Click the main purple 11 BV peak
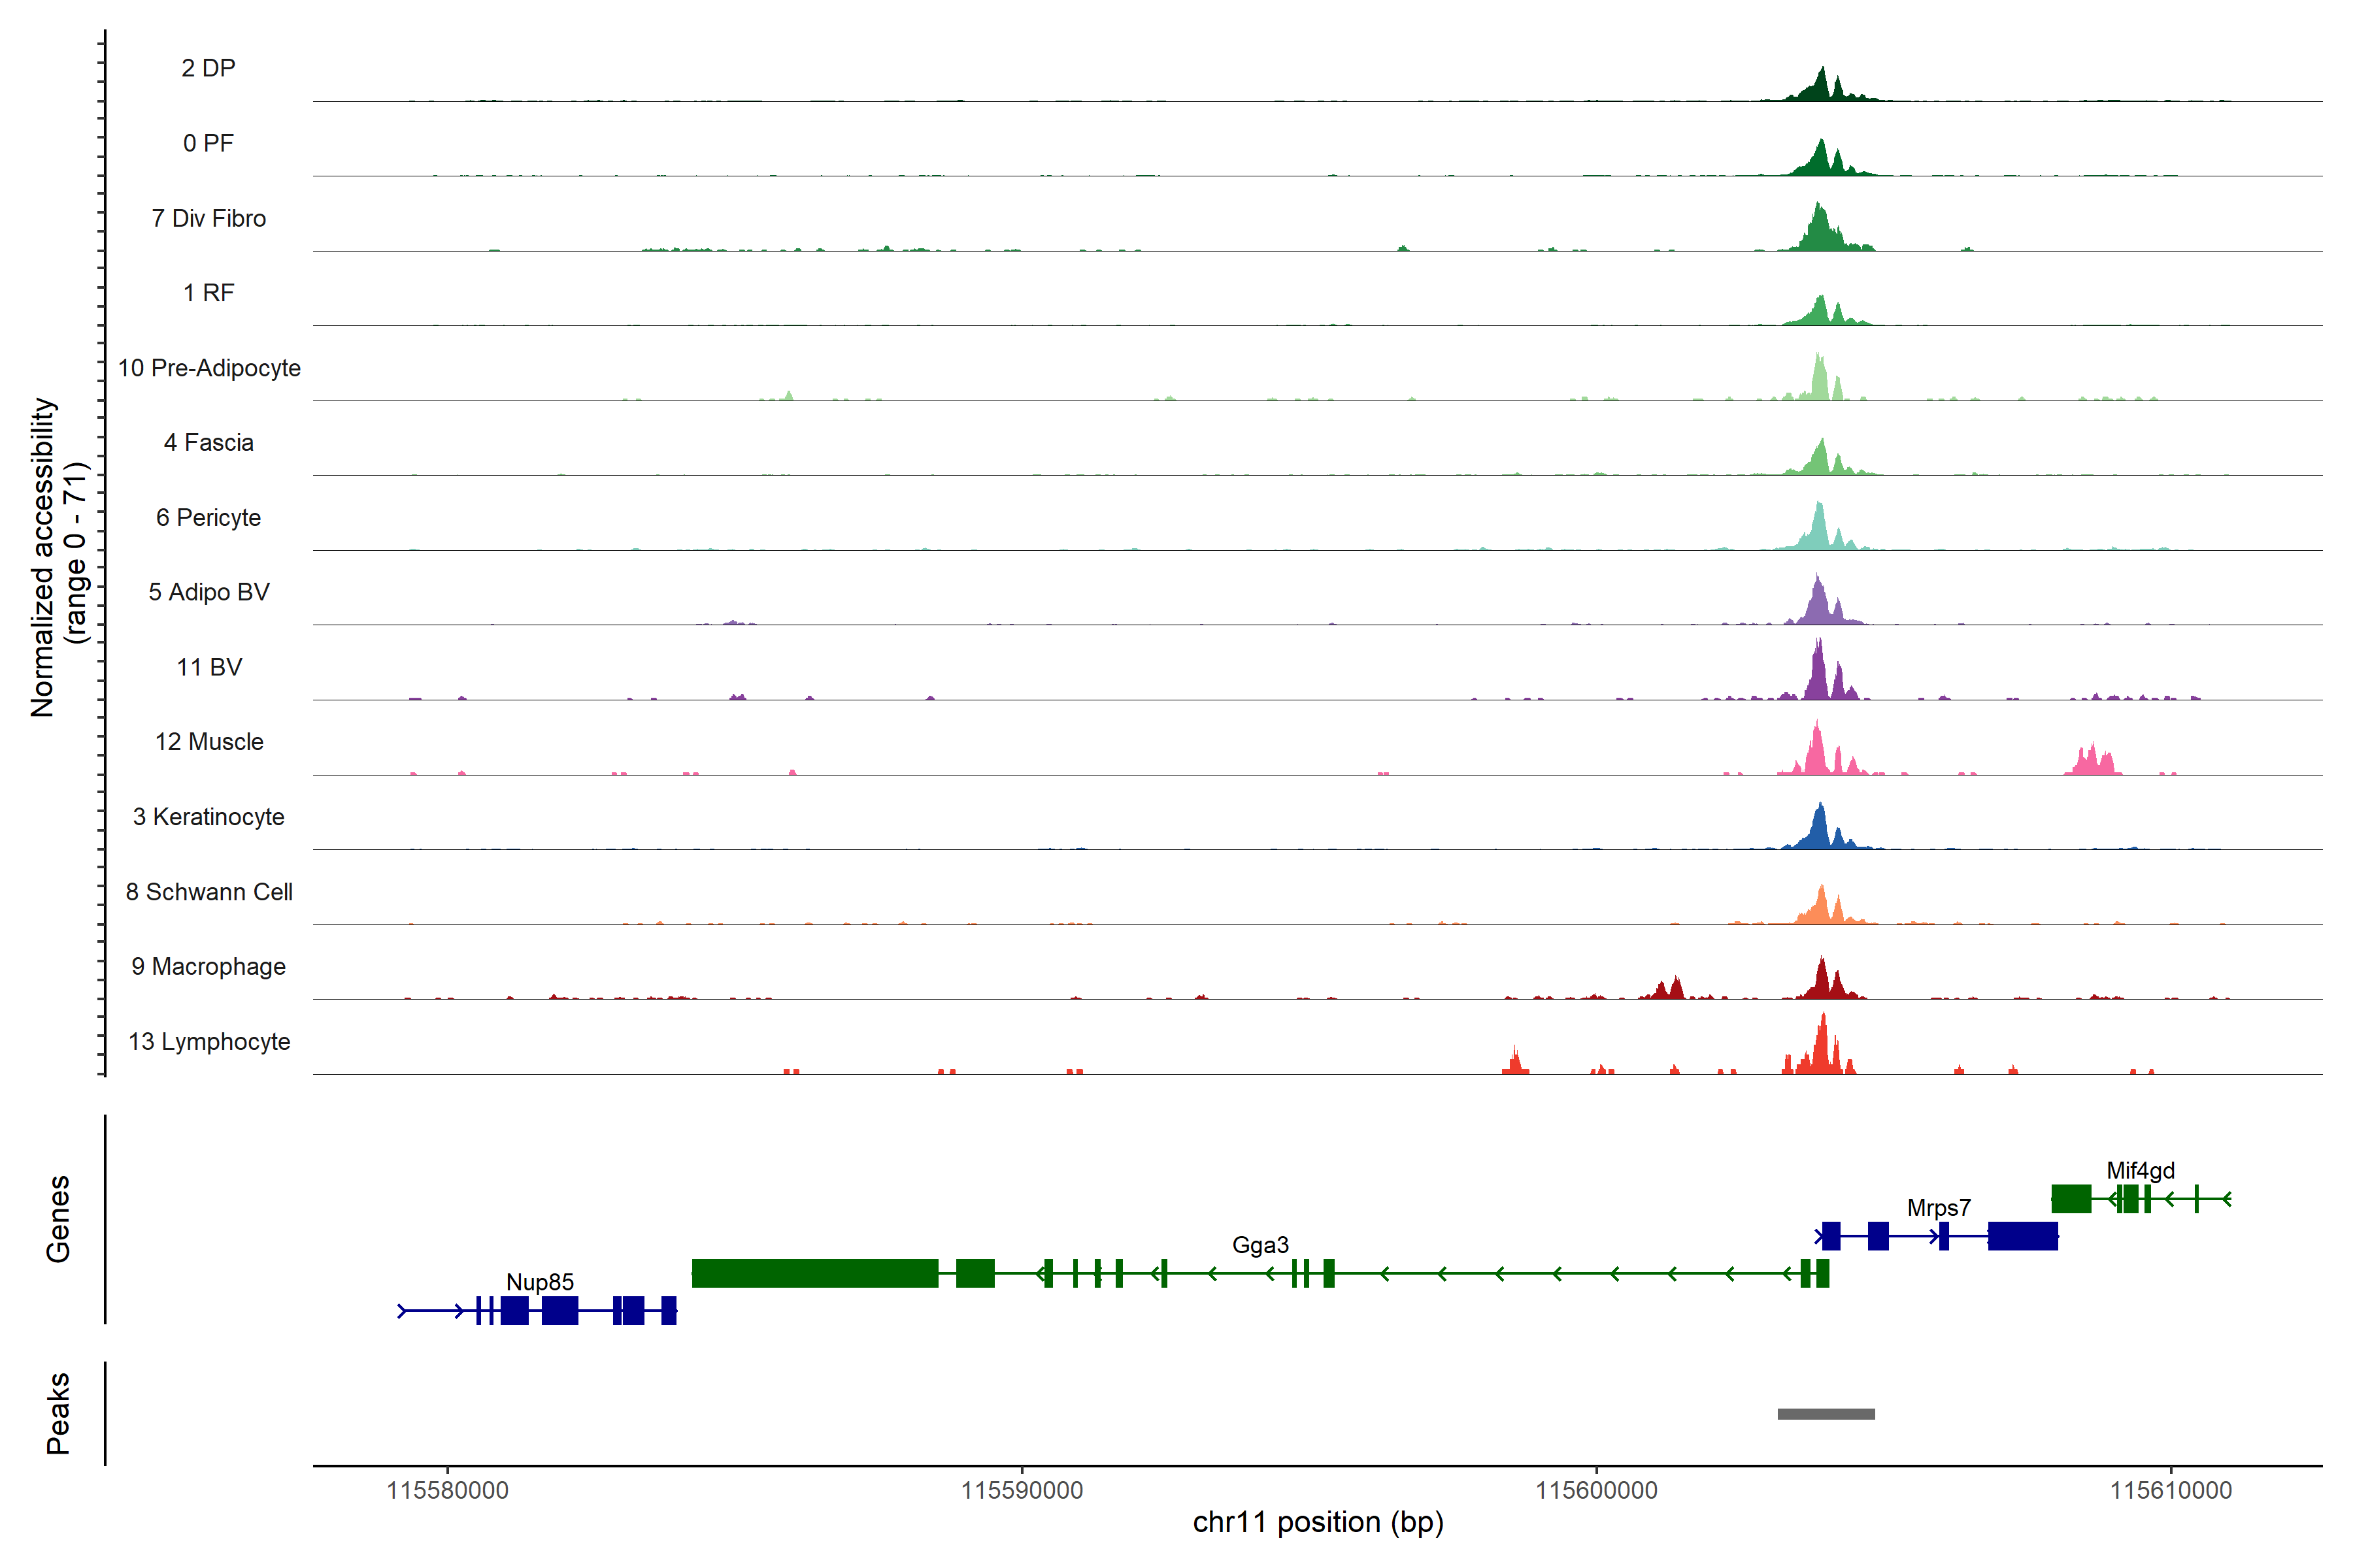Image resolution: width=2353 pixels, height=1568 pixels. (x=1819, y=675)
